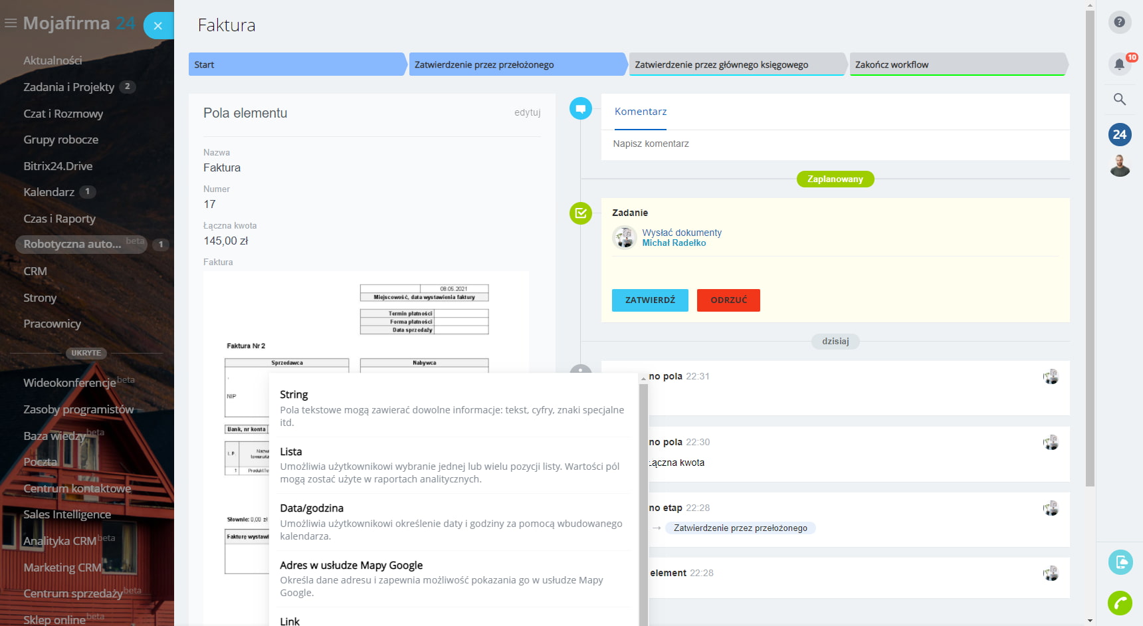The image size is (1143, 626).
Task: Click the green phone call icon
Action: (x=1120, y=603)
